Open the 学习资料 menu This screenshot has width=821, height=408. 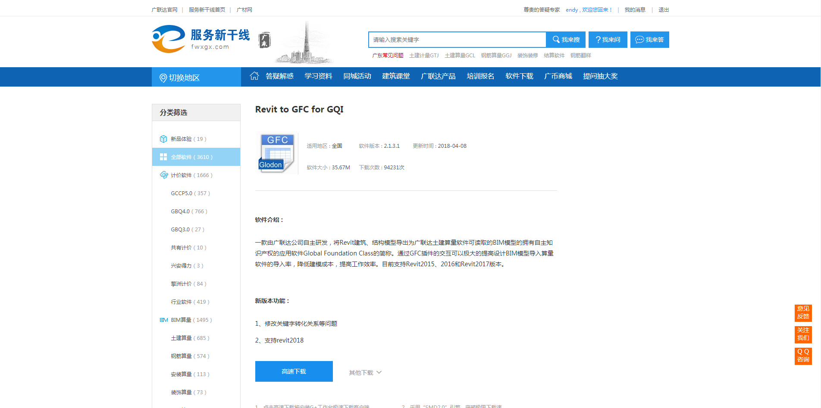[x=318, y=76]
